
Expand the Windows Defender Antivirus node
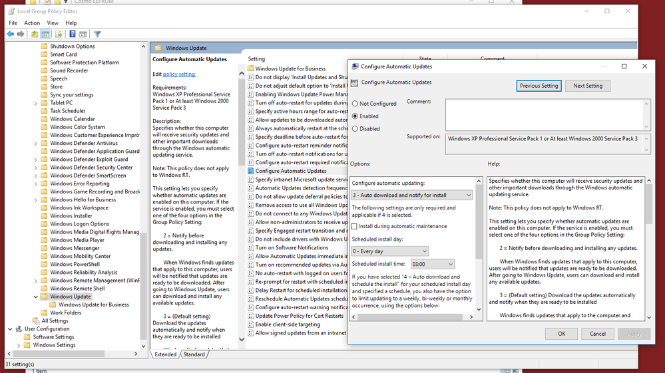(x=36, y=144)
